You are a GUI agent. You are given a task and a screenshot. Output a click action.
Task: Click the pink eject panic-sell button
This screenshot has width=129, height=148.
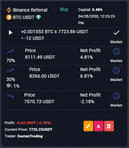point(98,126)
